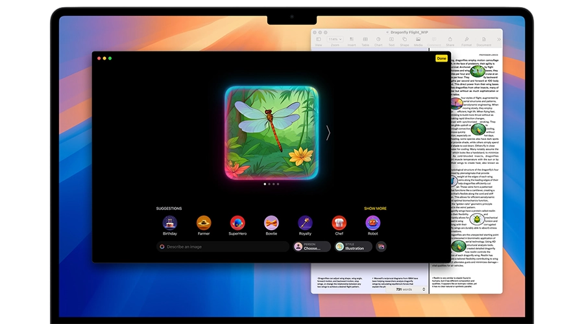Click the yellow Done button
584x324 pixels.
[441, 58]
